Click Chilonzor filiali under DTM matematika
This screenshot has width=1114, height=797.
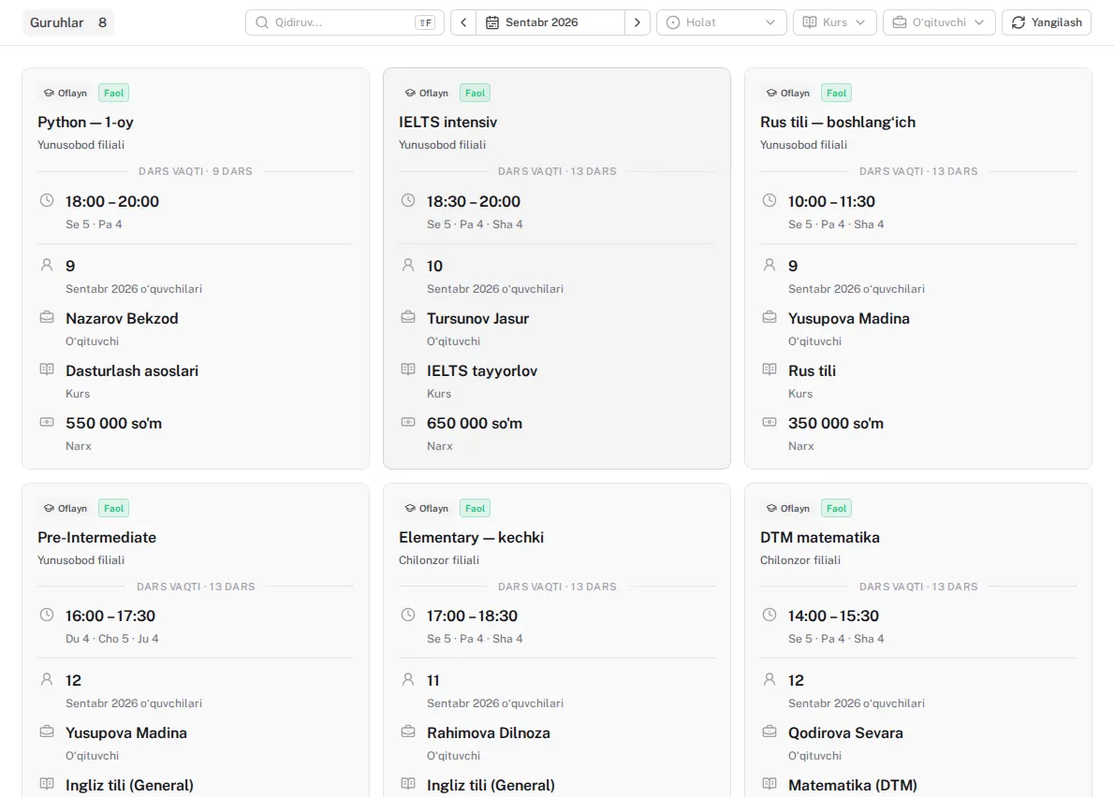(x=800, y=560)
